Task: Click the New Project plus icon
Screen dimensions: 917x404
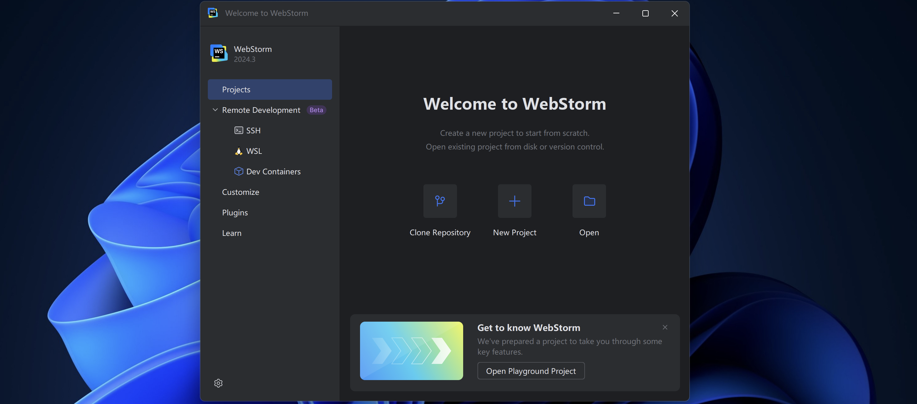Action: coord(514,201)
